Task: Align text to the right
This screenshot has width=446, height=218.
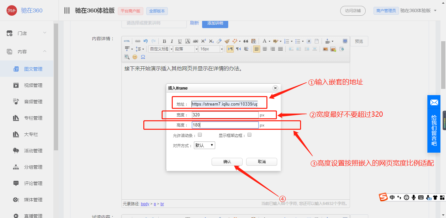Action: tap(273, 49)
